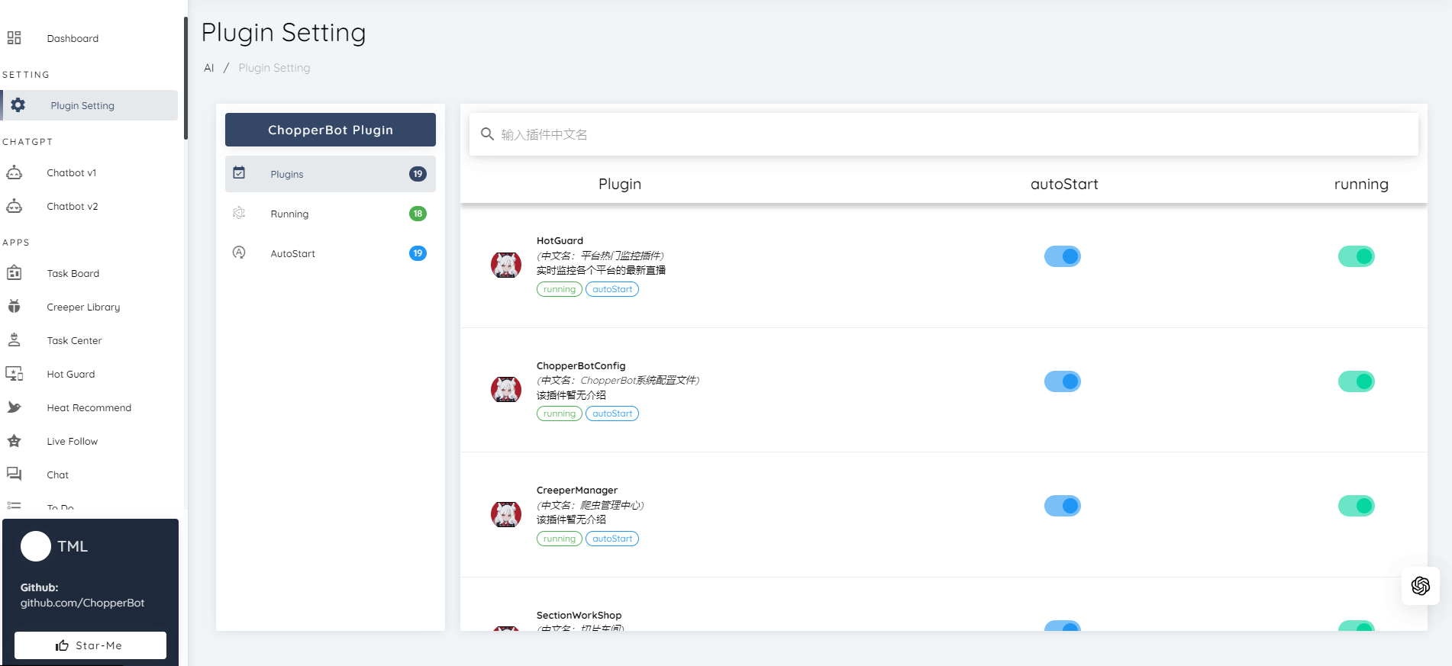Open Task Center from the sidebar
This screenshot has width=1452, height=666.
pos(74,340)
